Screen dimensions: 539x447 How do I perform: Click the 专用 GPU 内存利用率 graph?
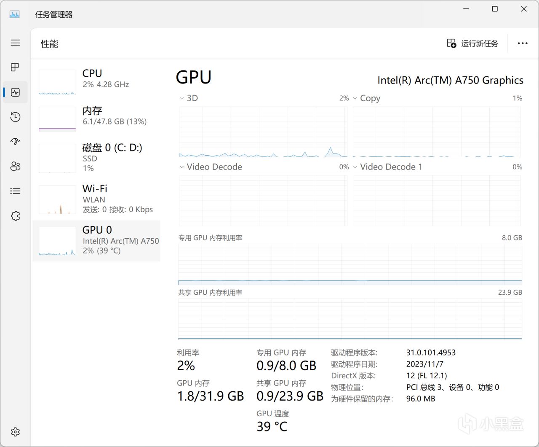pyautogui.click(x=350, y=264)
